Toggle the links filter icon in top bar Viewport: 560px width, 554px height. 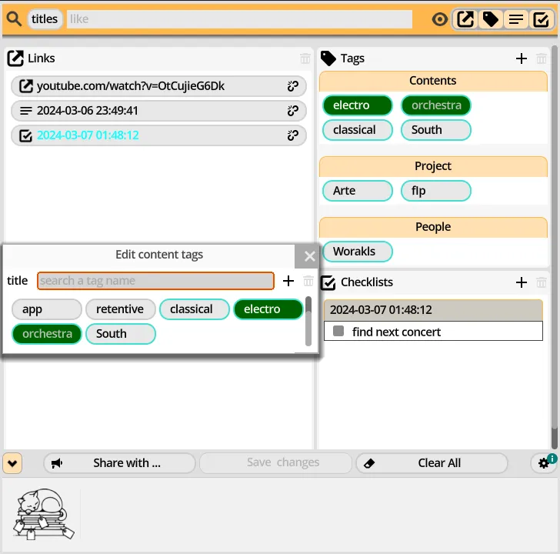(465, 19)
